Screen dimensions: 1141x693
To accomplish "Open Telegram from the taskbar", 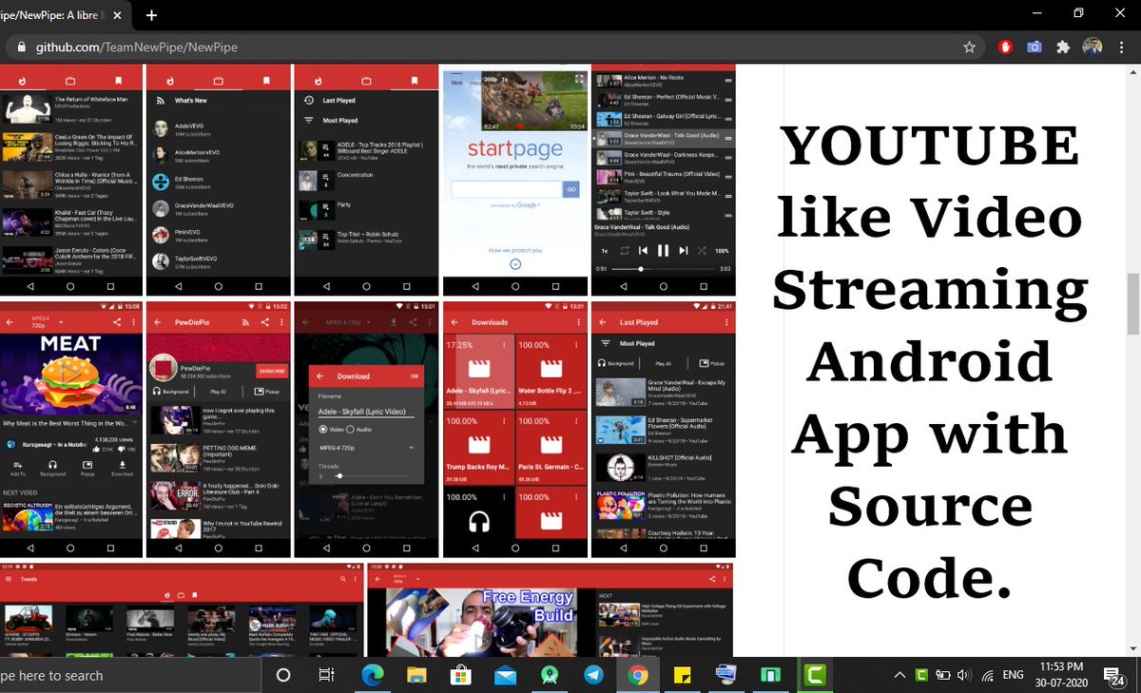I will click(x=593, y=675).
